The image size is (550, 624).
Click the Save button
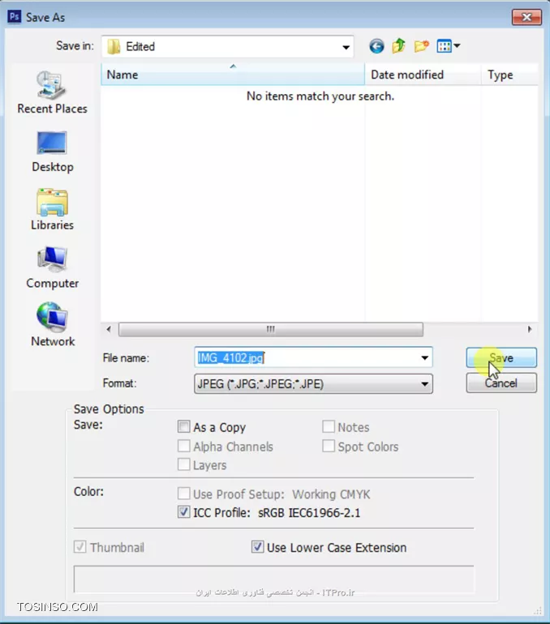click(501, 357)
